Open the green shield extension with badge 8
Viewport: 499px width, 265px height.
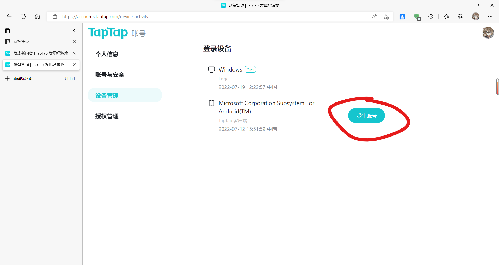click(x=417, y=17)
